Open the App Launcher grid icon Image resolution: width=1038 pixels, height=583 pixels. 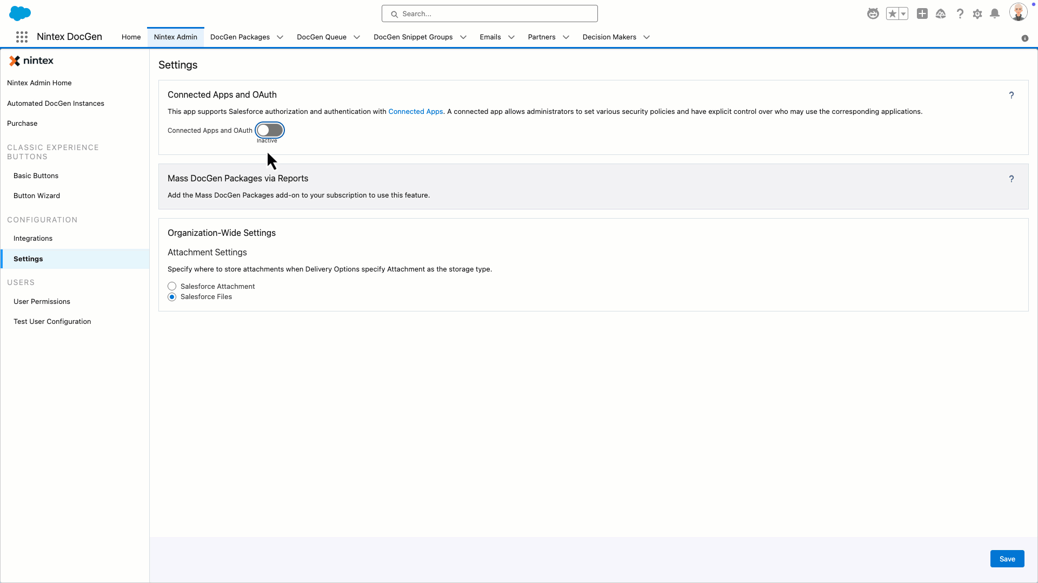point(22,37)
